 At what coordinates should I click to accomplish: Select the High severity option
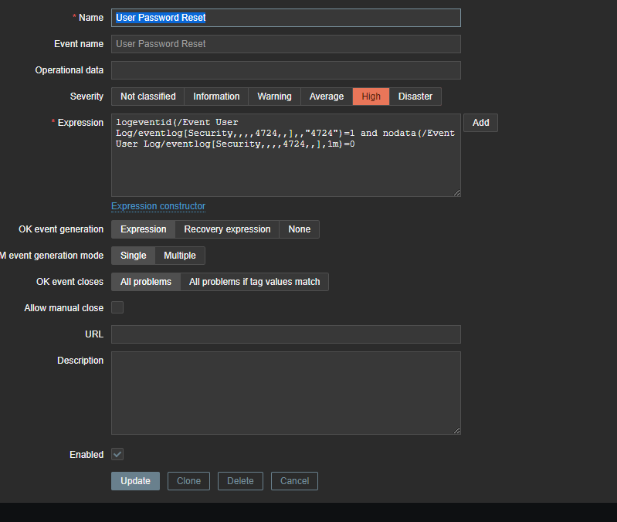[371, 97]
